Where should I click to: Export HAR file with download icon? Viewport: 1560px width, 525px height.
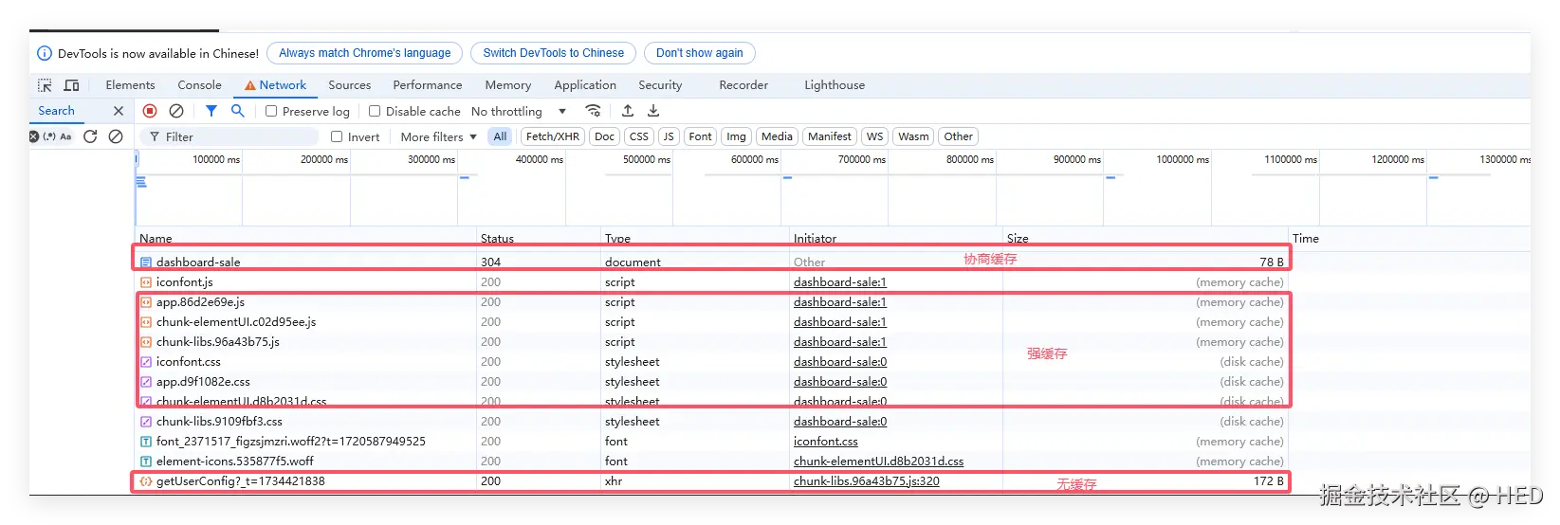click(x=653, y=111)
